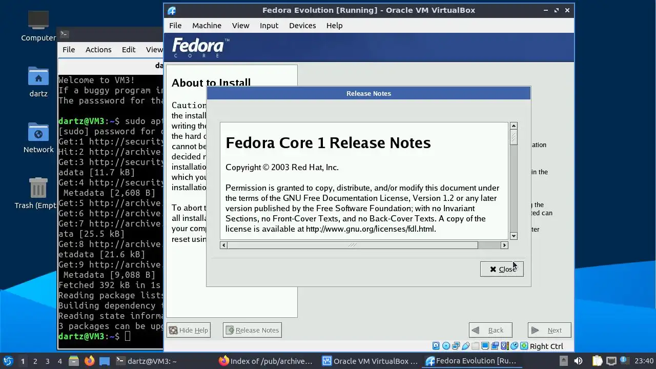Click the update notification tray icon
The width and height of the screenshot is (656, 369).
(x=624, y=360)
